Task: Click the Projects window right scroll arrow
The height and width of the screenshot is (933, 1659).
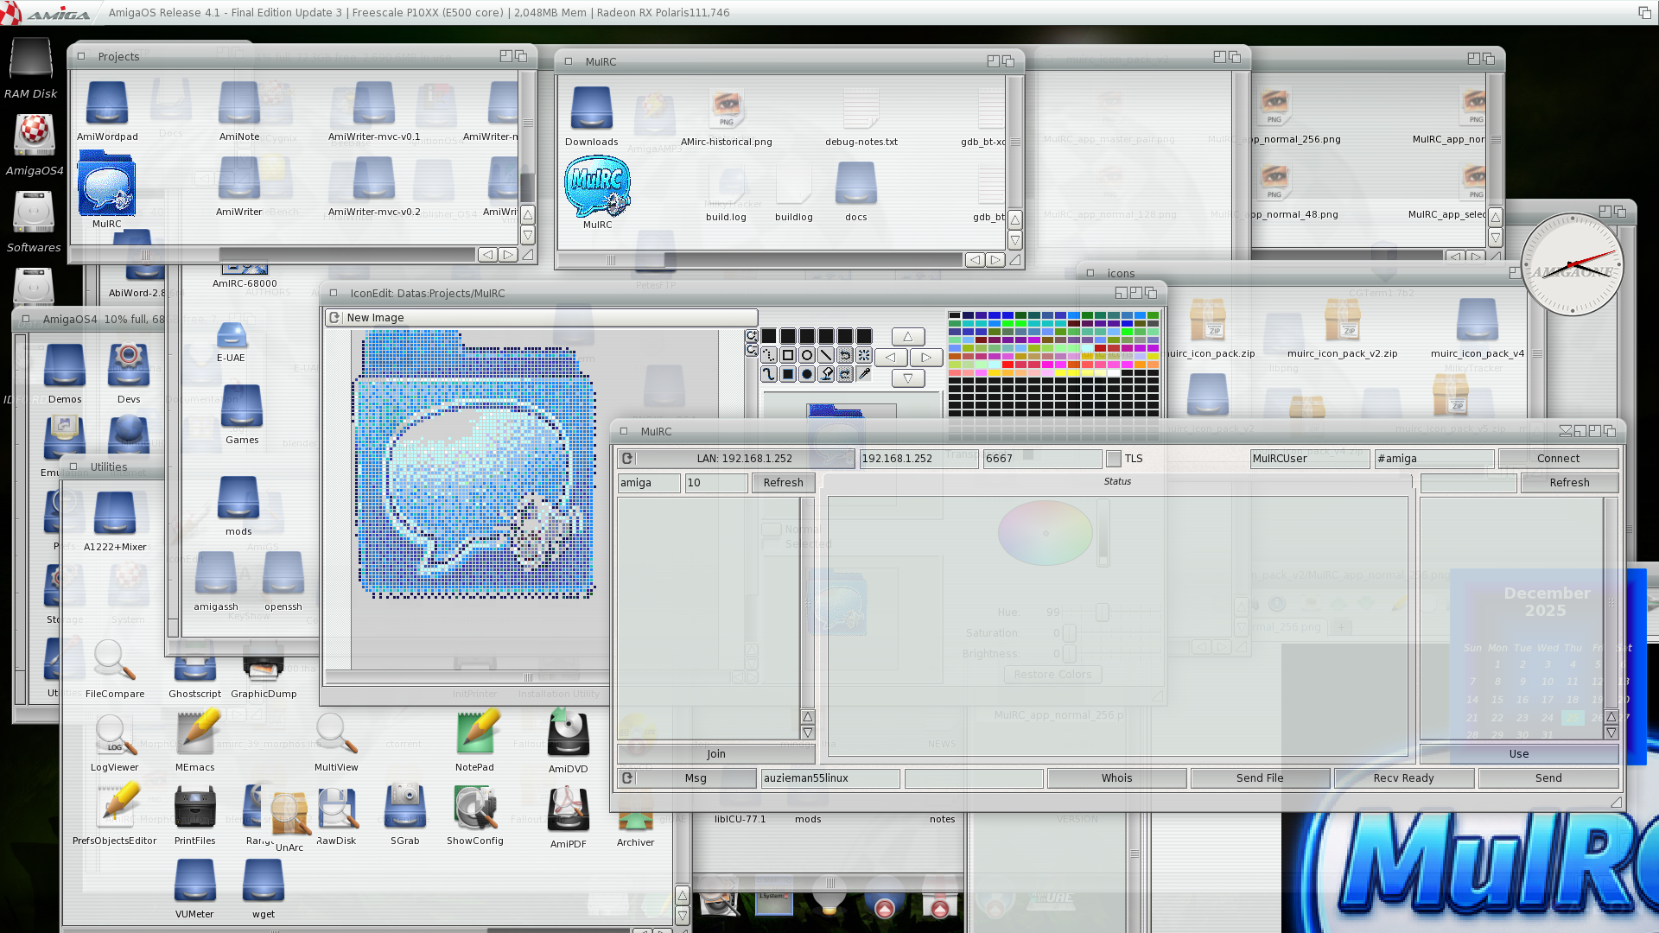Action: (x=508, y=255)
